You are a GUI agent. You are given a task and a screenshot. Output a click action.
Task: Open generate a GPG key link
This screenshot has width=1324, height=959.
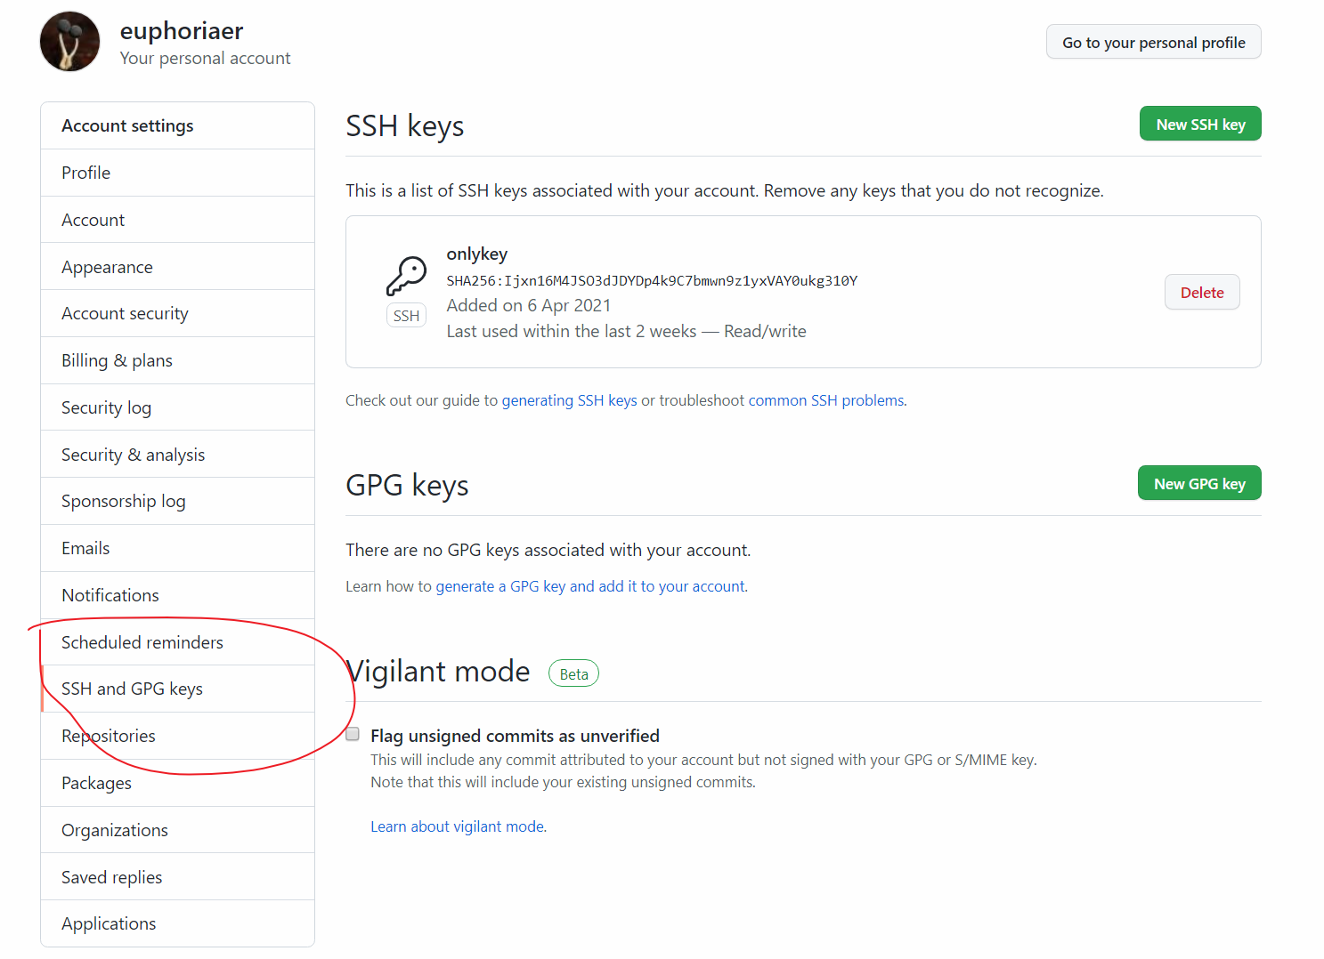[x=591, y=586]
